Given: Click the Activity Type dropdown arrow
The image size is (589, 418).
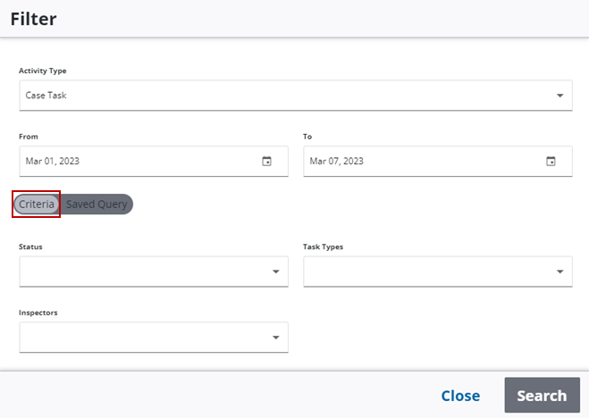Looking at the screenshot, I should [560, 96].
